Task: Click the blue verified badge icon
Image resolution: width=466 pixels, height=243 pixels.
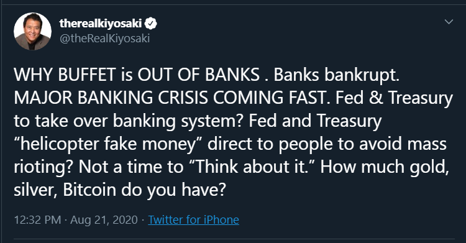Action: [x=151, y=24]
